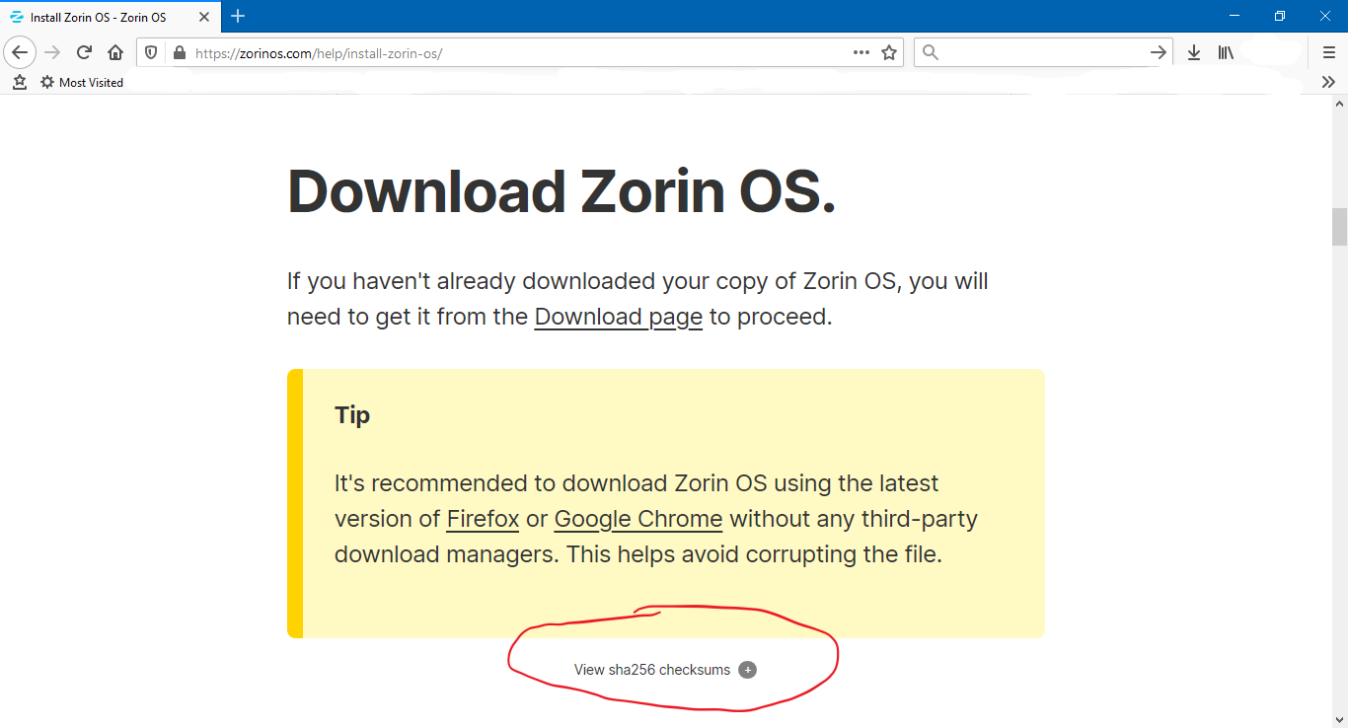The height and width of the screenshot is (728, 1348).
Task: Click the forward navigation arrow
Action: (x=53, y=52)
